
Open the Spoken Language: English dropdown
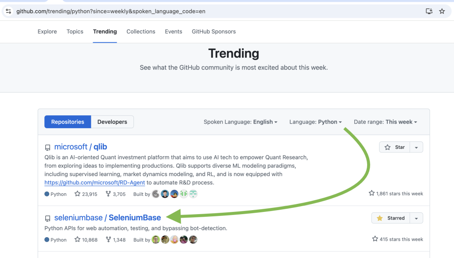click(240, 122)
